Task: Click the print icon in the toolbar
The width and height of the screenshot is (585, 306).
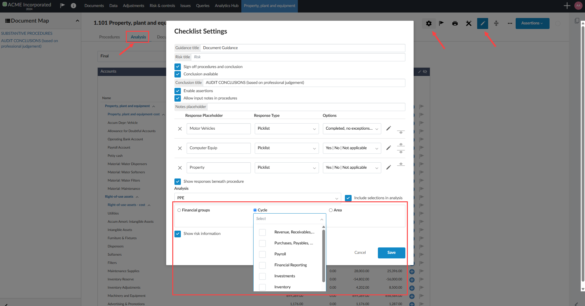Action: coord(455,23)
